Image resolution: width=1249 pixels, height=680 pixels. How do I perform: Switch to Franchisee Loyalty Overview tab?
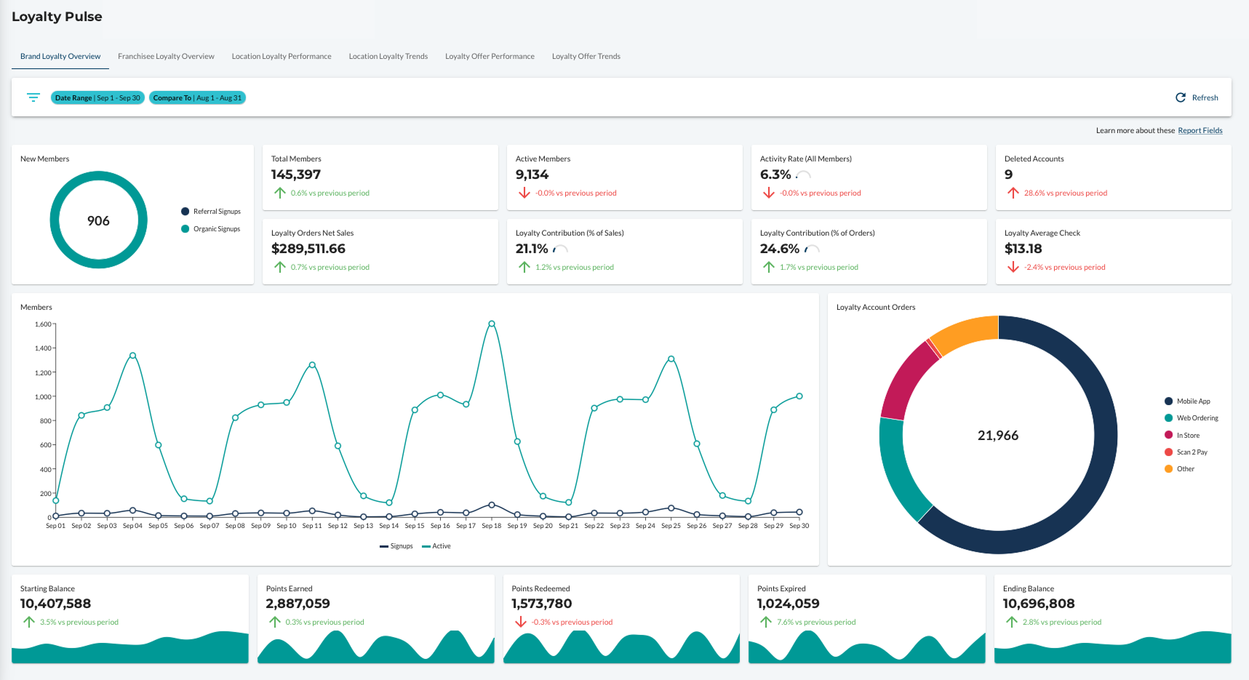166,56
